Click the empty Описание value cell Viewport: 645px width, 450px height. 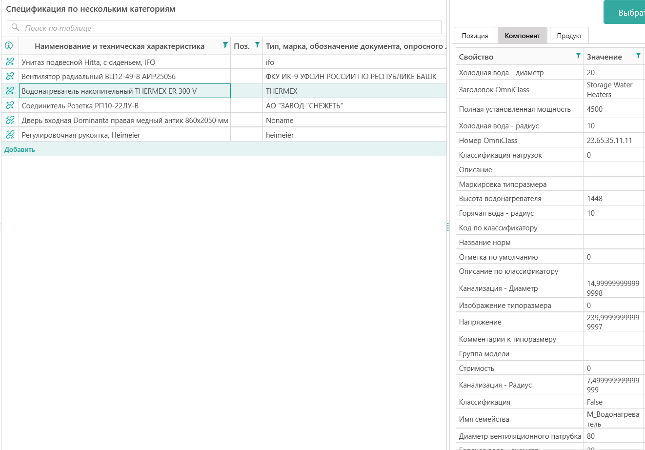pos(614,169)
